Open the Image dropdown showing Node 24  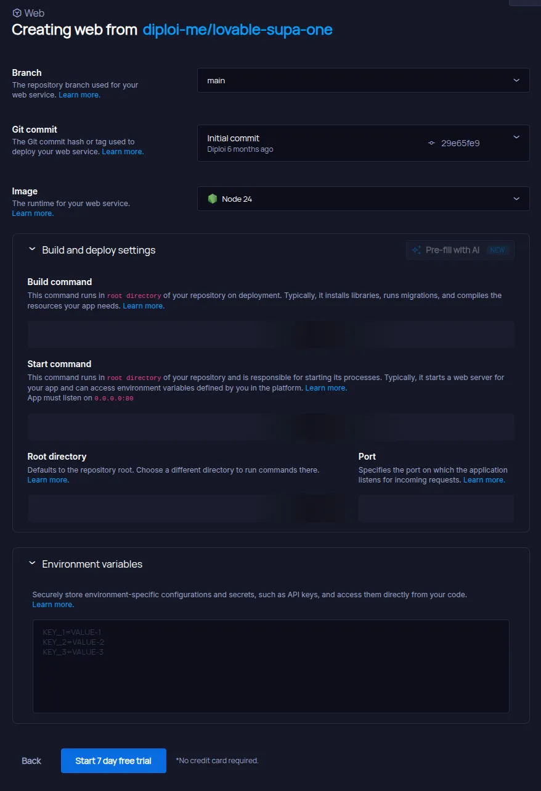(363, 199)
